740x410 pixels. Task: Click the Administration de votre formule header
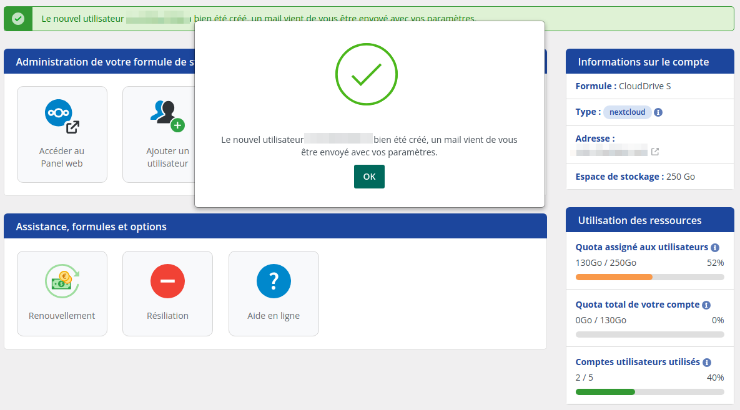point(99,61)
